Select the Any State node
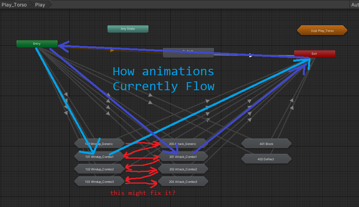Viewport: 359px width, 207px height. tap(128, 29)
